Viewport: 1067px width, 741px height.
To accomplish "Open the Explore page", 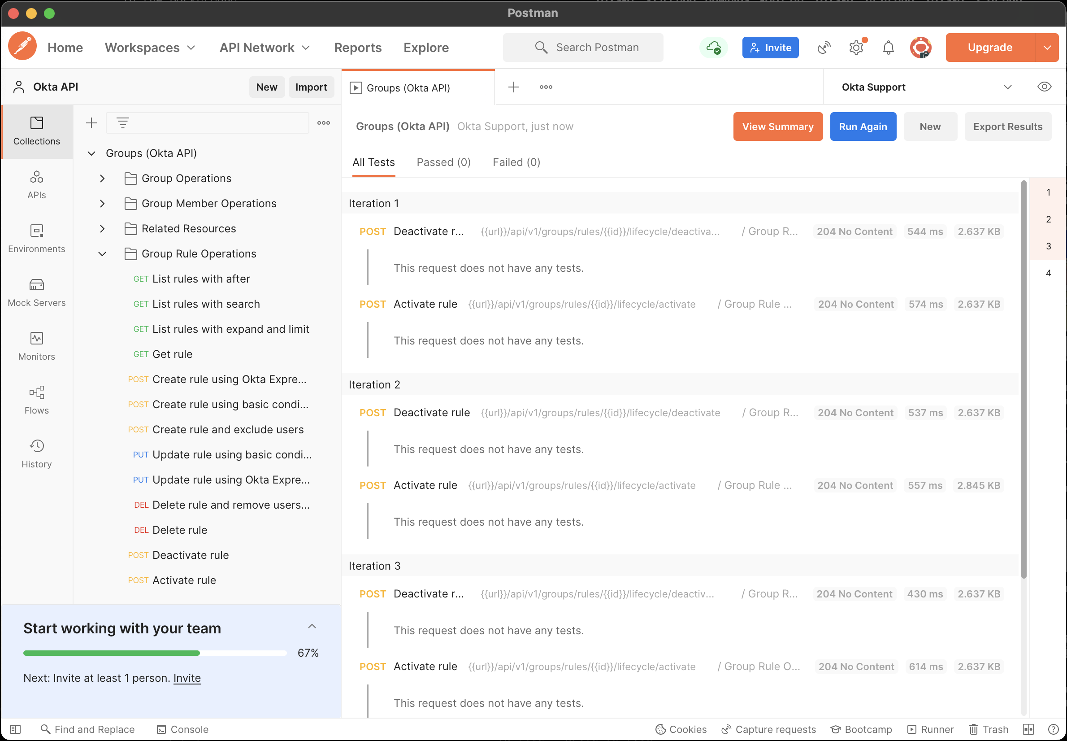I will pyautogui.click(x=426, y=48).
